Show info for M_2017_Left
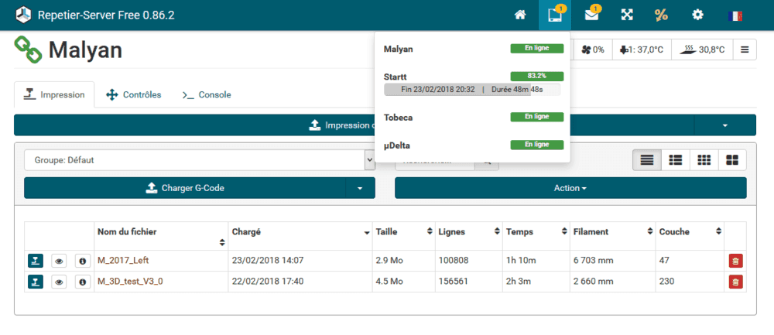 pos(83,261)
